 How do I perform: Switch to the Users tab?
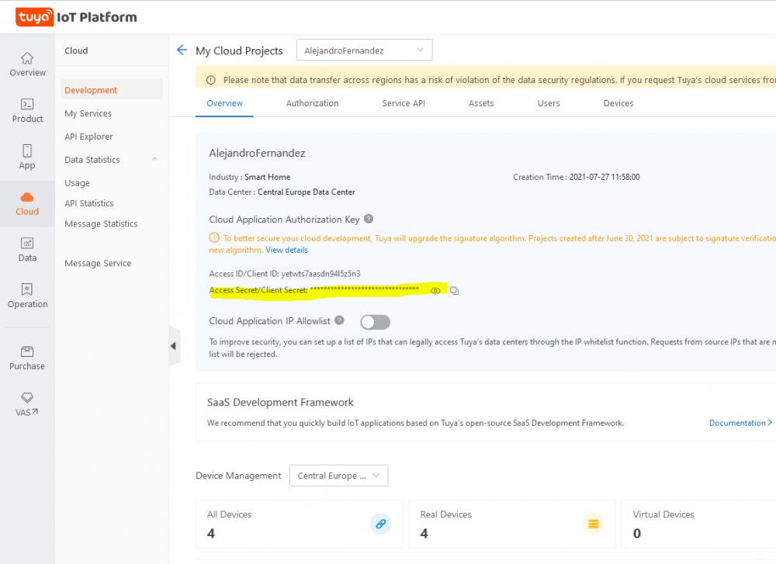tap(549, 103)
